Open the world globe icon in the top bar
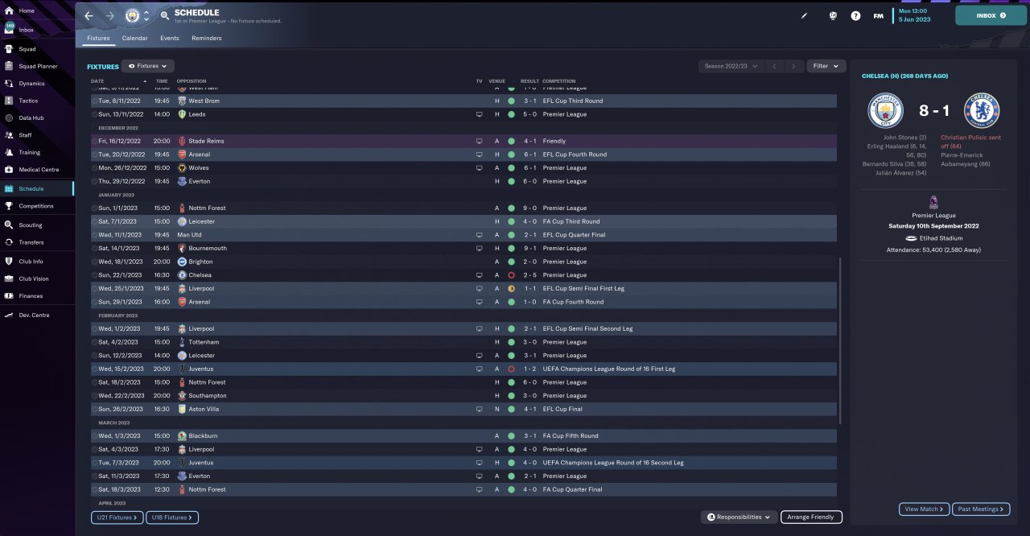The image size is (1030, 536). [x=833, y=15]
